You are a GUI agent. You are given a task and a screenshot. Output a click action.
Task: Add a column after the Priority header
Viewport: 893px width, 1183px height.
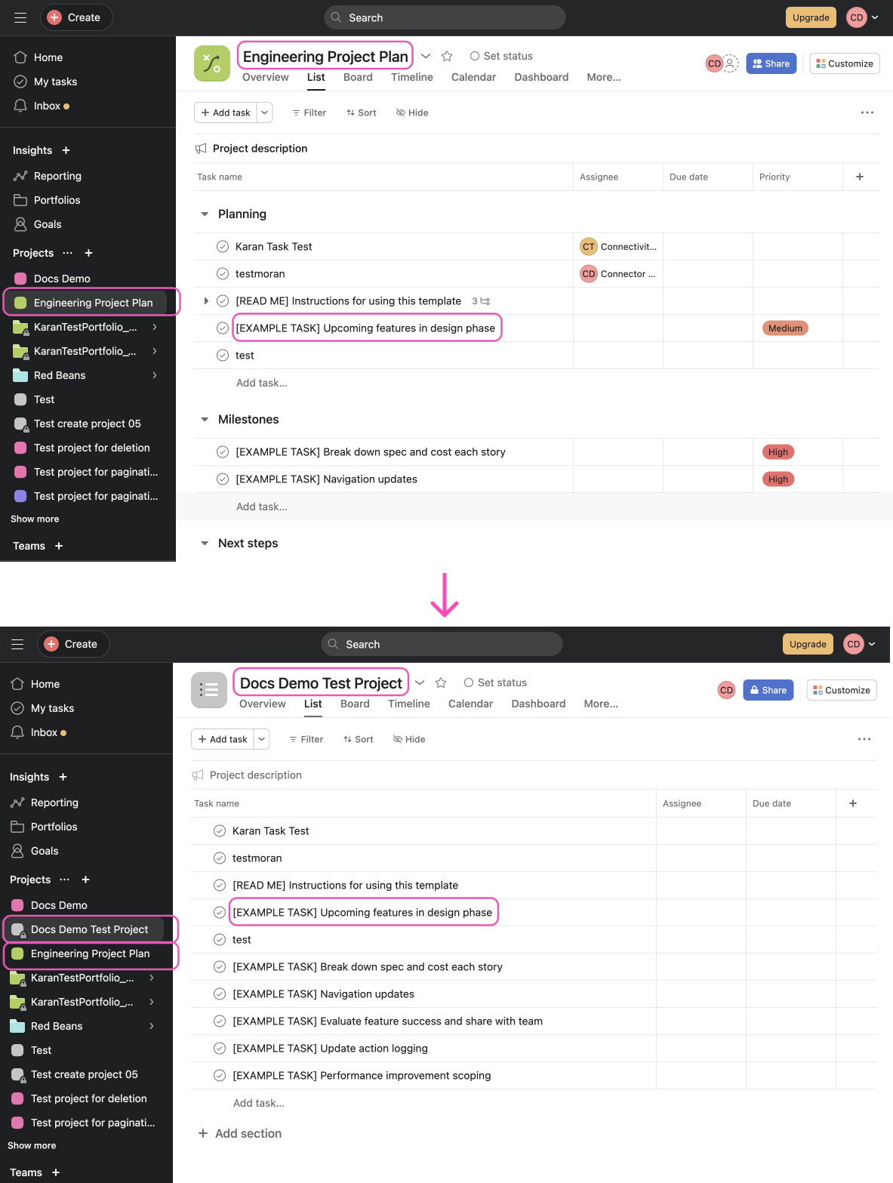coord(859,177)
